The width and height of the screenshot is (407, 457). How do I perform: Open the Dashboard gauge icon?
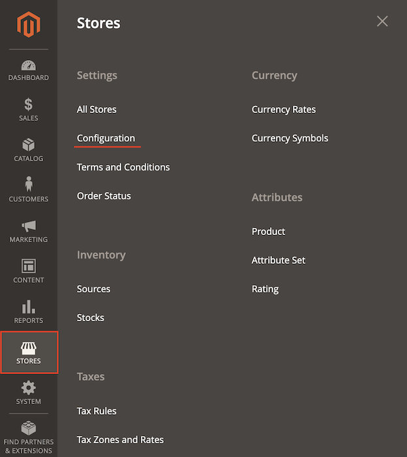point(29,66)
